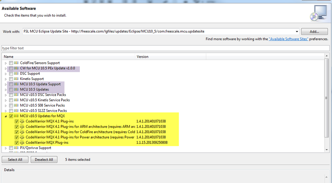The image size is (332, 183).
Task: Expand the CW for MCU 10.5 PEx Update node
Action: click(x=6, y=68)
